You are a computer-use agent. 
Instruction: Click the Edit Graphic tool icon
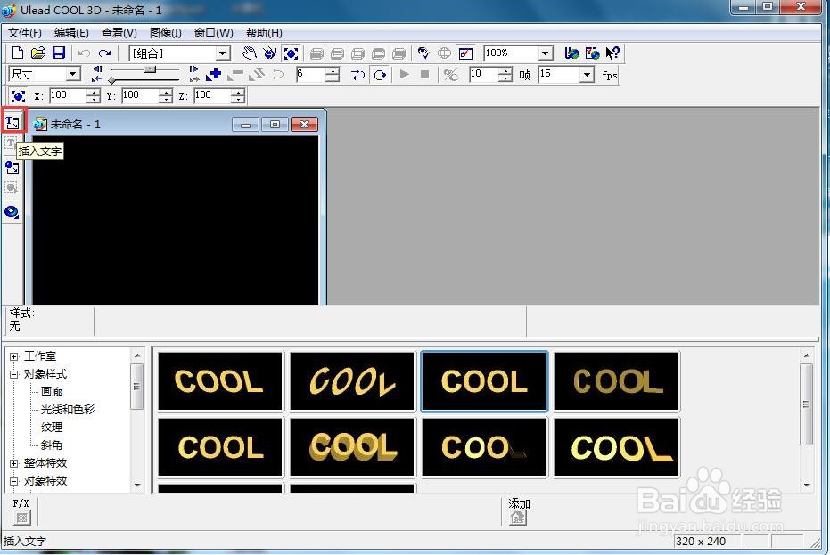point(12,188)
